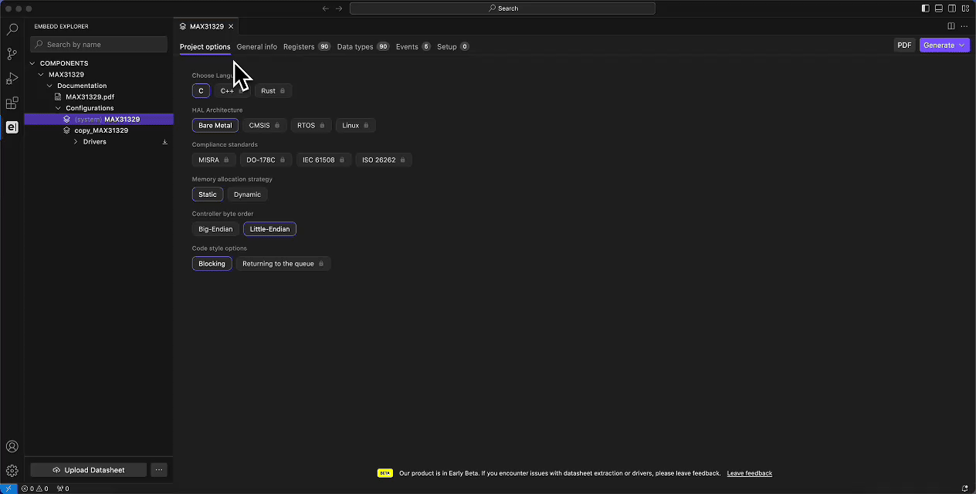Screen dimensions: 976x494
Task: Collapse the COMPONENTS section
Action: tap(32, 63)
